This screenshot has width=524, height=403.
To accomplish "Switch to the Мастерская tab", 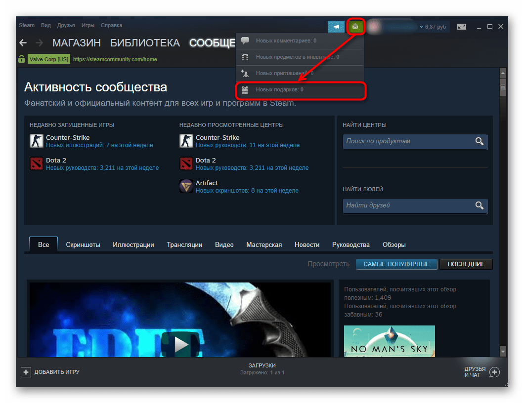I will (264, 245).
